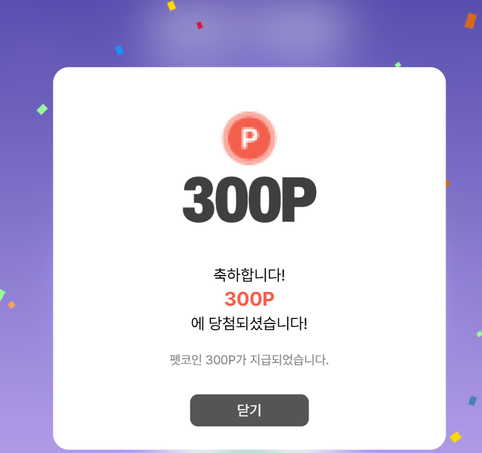Click the large orange confetti in top-right corner
482x453 pixels.
(x=471, y=21)
